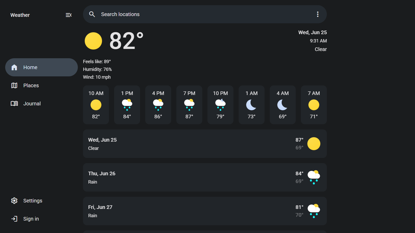
Task: Click the Settings gear icon
Action: click(14, 201)
